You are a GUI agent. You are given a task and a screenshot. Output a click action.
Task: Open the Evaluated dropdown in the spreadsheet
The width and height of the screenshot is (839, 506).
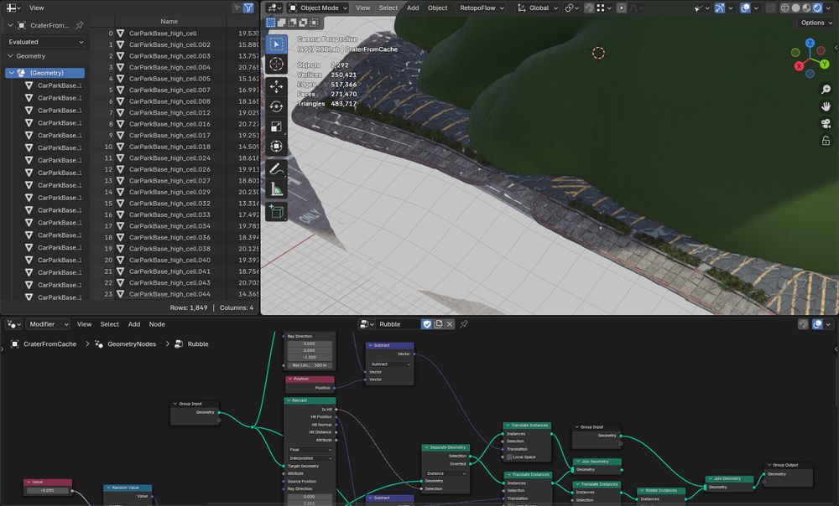pos(46,42)
